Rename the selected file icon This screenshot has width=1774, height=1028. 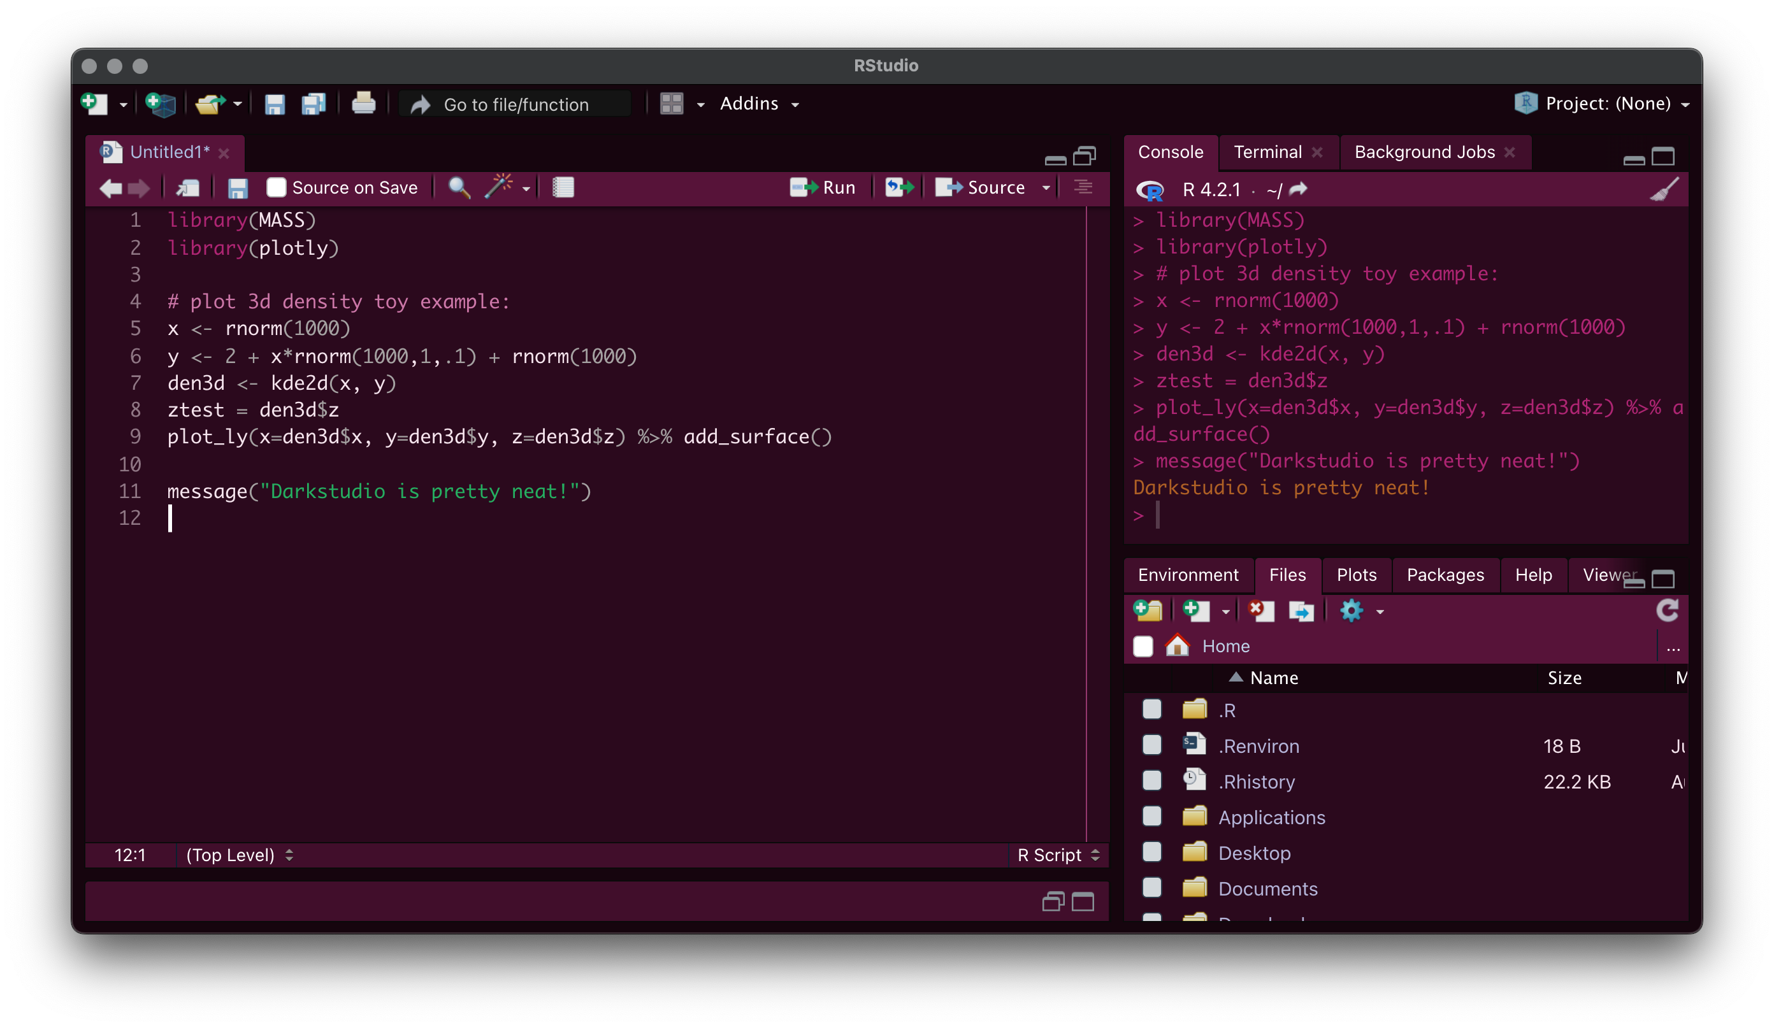point(1301,611)
